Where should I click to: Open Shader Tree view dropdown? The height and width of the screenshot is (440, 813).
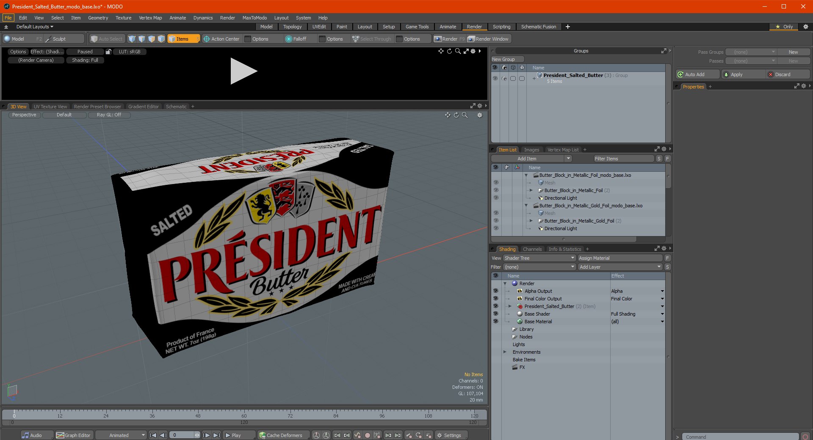point(539,258)
